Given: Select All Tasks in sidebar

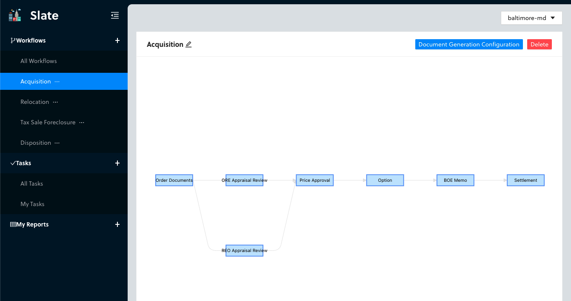Looking at the screenshot, I should (x=32, y=183).
